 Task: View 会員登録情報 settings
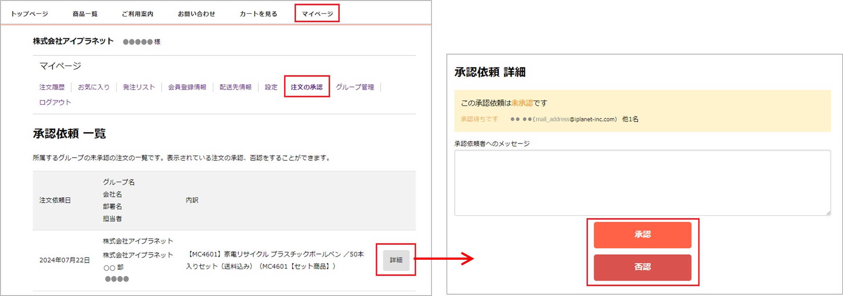187,87
